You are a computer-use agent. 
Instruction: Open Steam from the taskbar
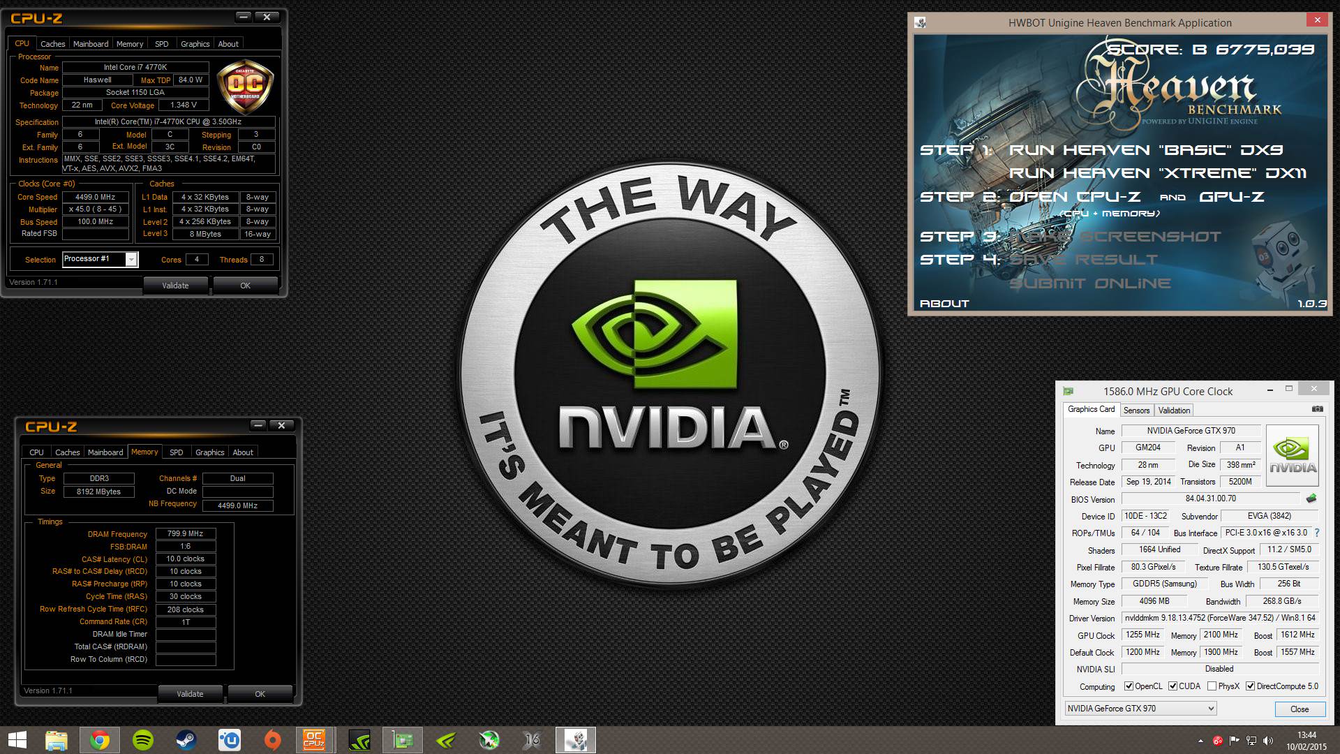coord(186,740)
